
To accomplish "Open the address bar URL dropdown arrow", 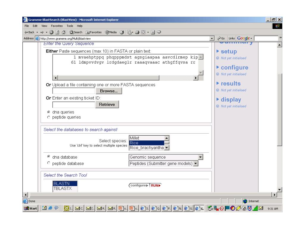I will 212,38.
